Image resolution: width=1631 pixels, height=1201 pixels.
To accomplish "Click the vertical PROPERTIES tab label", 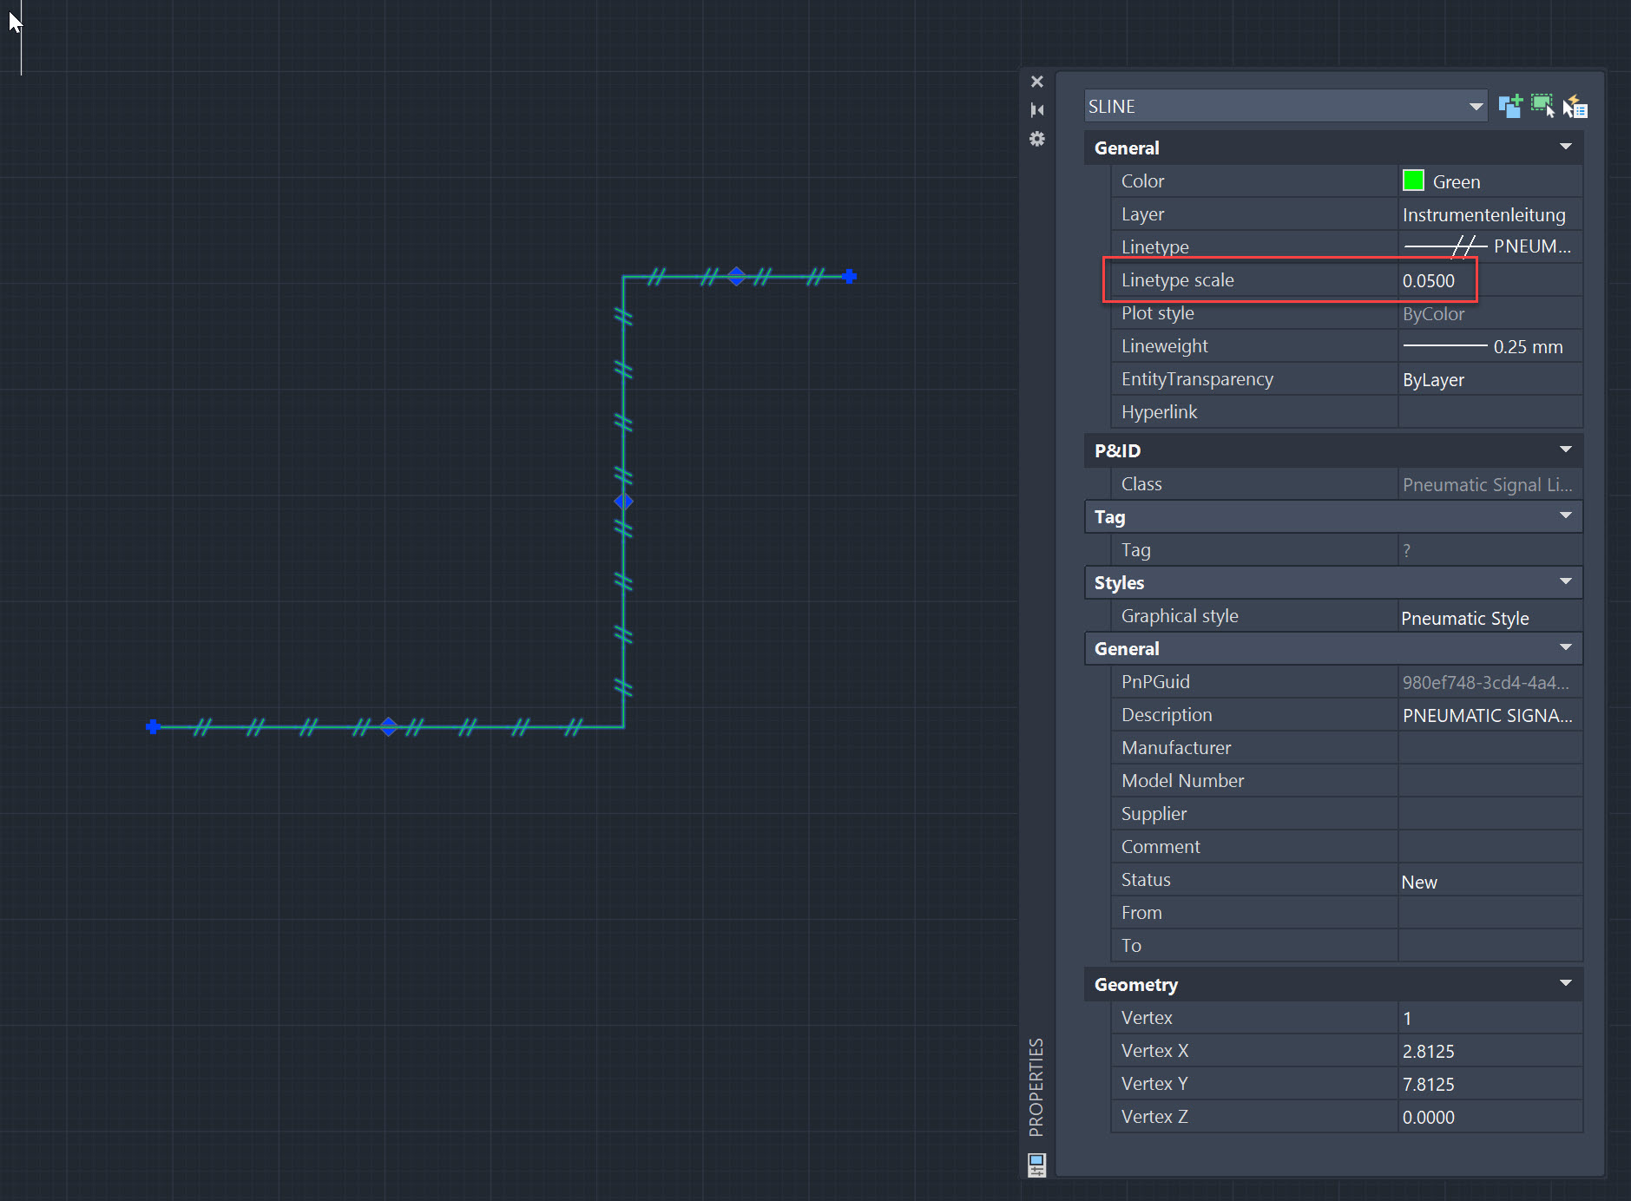I will 1035,1087.
